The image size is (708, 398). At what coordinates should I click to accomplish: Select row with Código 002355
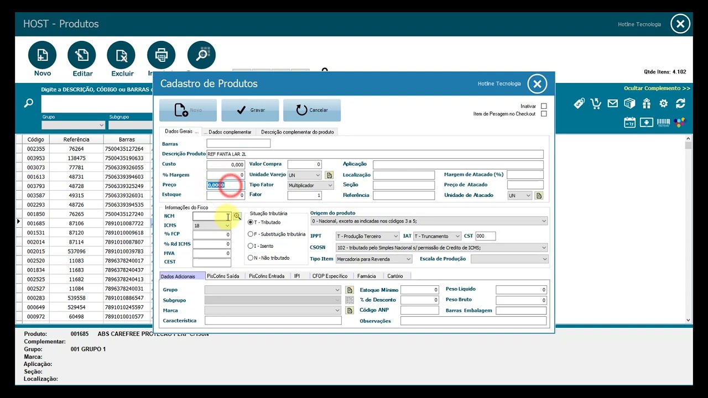coord(83,149)
